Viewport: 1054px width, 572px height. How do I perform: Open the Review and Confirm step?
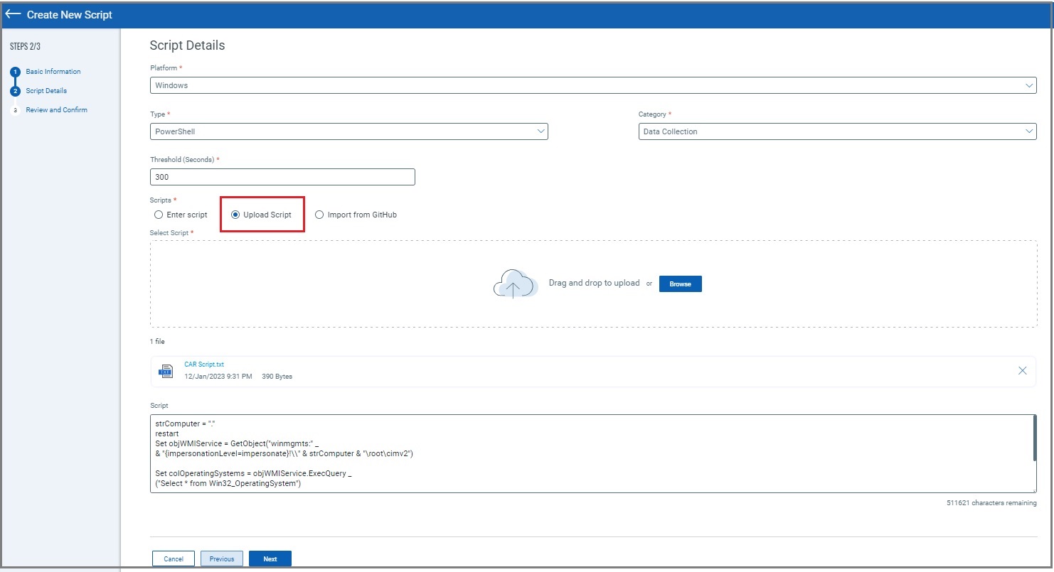click(x=56, y=110)
